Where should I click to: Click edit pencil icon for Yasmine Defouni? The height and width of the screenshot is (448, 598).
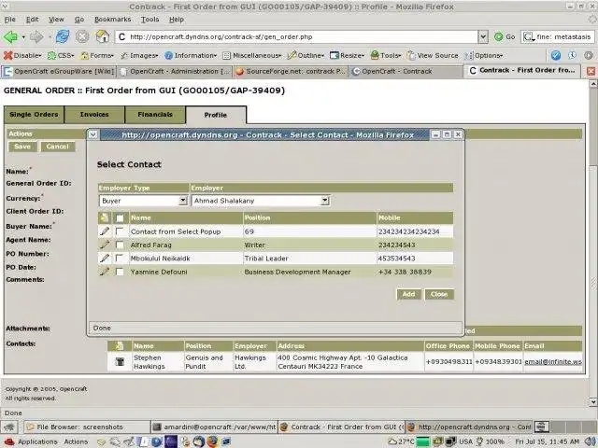pos(104,272)
